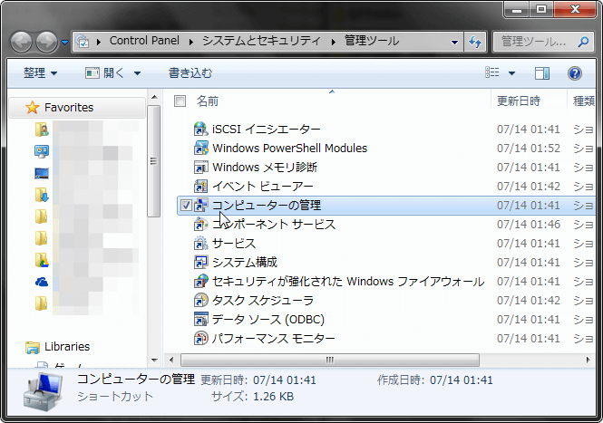Expand the address bar history dropdown
The image size is (603, 423).
(454, 42)
